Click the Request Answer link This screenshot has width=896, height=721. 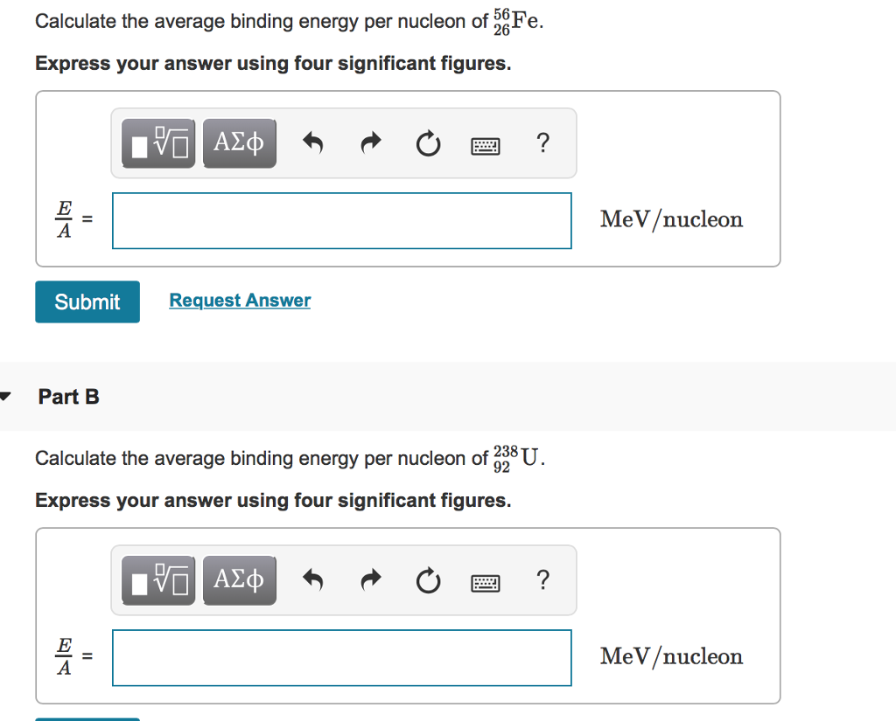tap(240, 300)
